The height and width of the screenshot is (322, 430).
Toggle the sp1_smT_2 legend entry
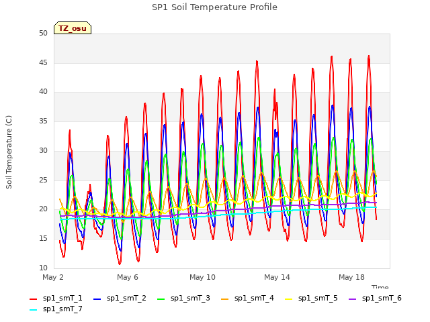(x=120, y=298)
